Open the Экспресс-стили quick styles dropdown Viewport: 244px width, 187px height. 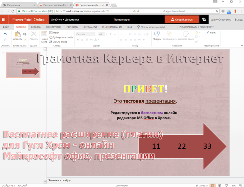[x=186, y=37]
